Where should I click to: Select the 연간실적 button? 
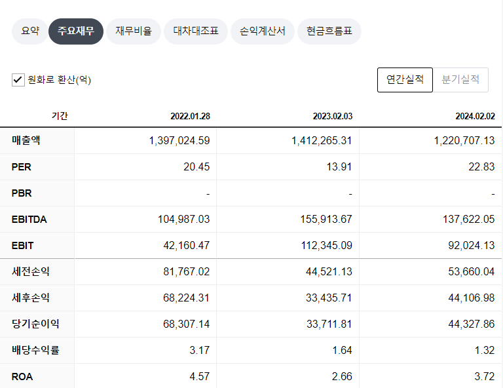click(405, 79)
